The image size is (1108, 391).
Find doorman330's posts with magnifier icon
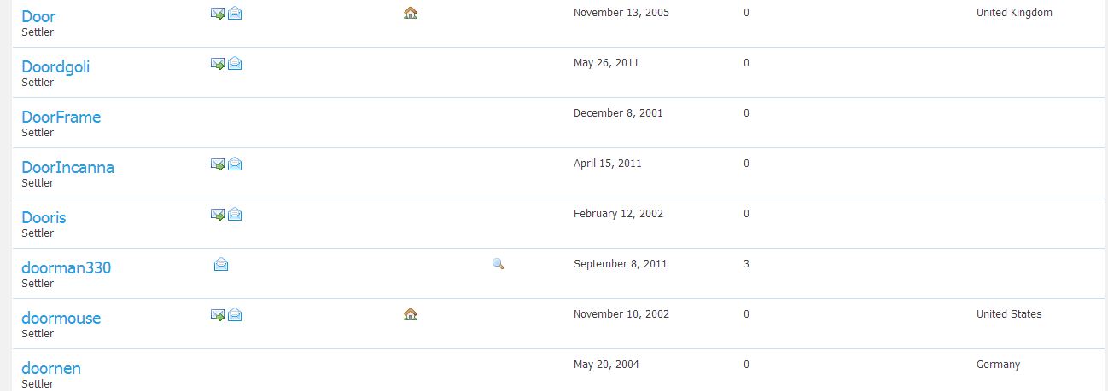point(499,264)
